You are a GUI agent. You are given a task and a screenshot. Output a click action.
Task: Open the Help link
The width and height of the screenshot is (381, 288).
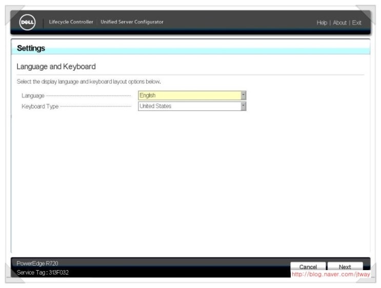click(322, 23)
